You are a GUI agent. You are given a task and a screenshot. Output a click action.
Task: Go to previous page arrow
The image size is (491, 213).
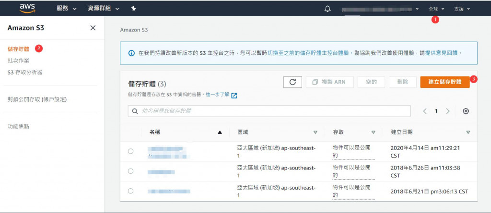425,111
